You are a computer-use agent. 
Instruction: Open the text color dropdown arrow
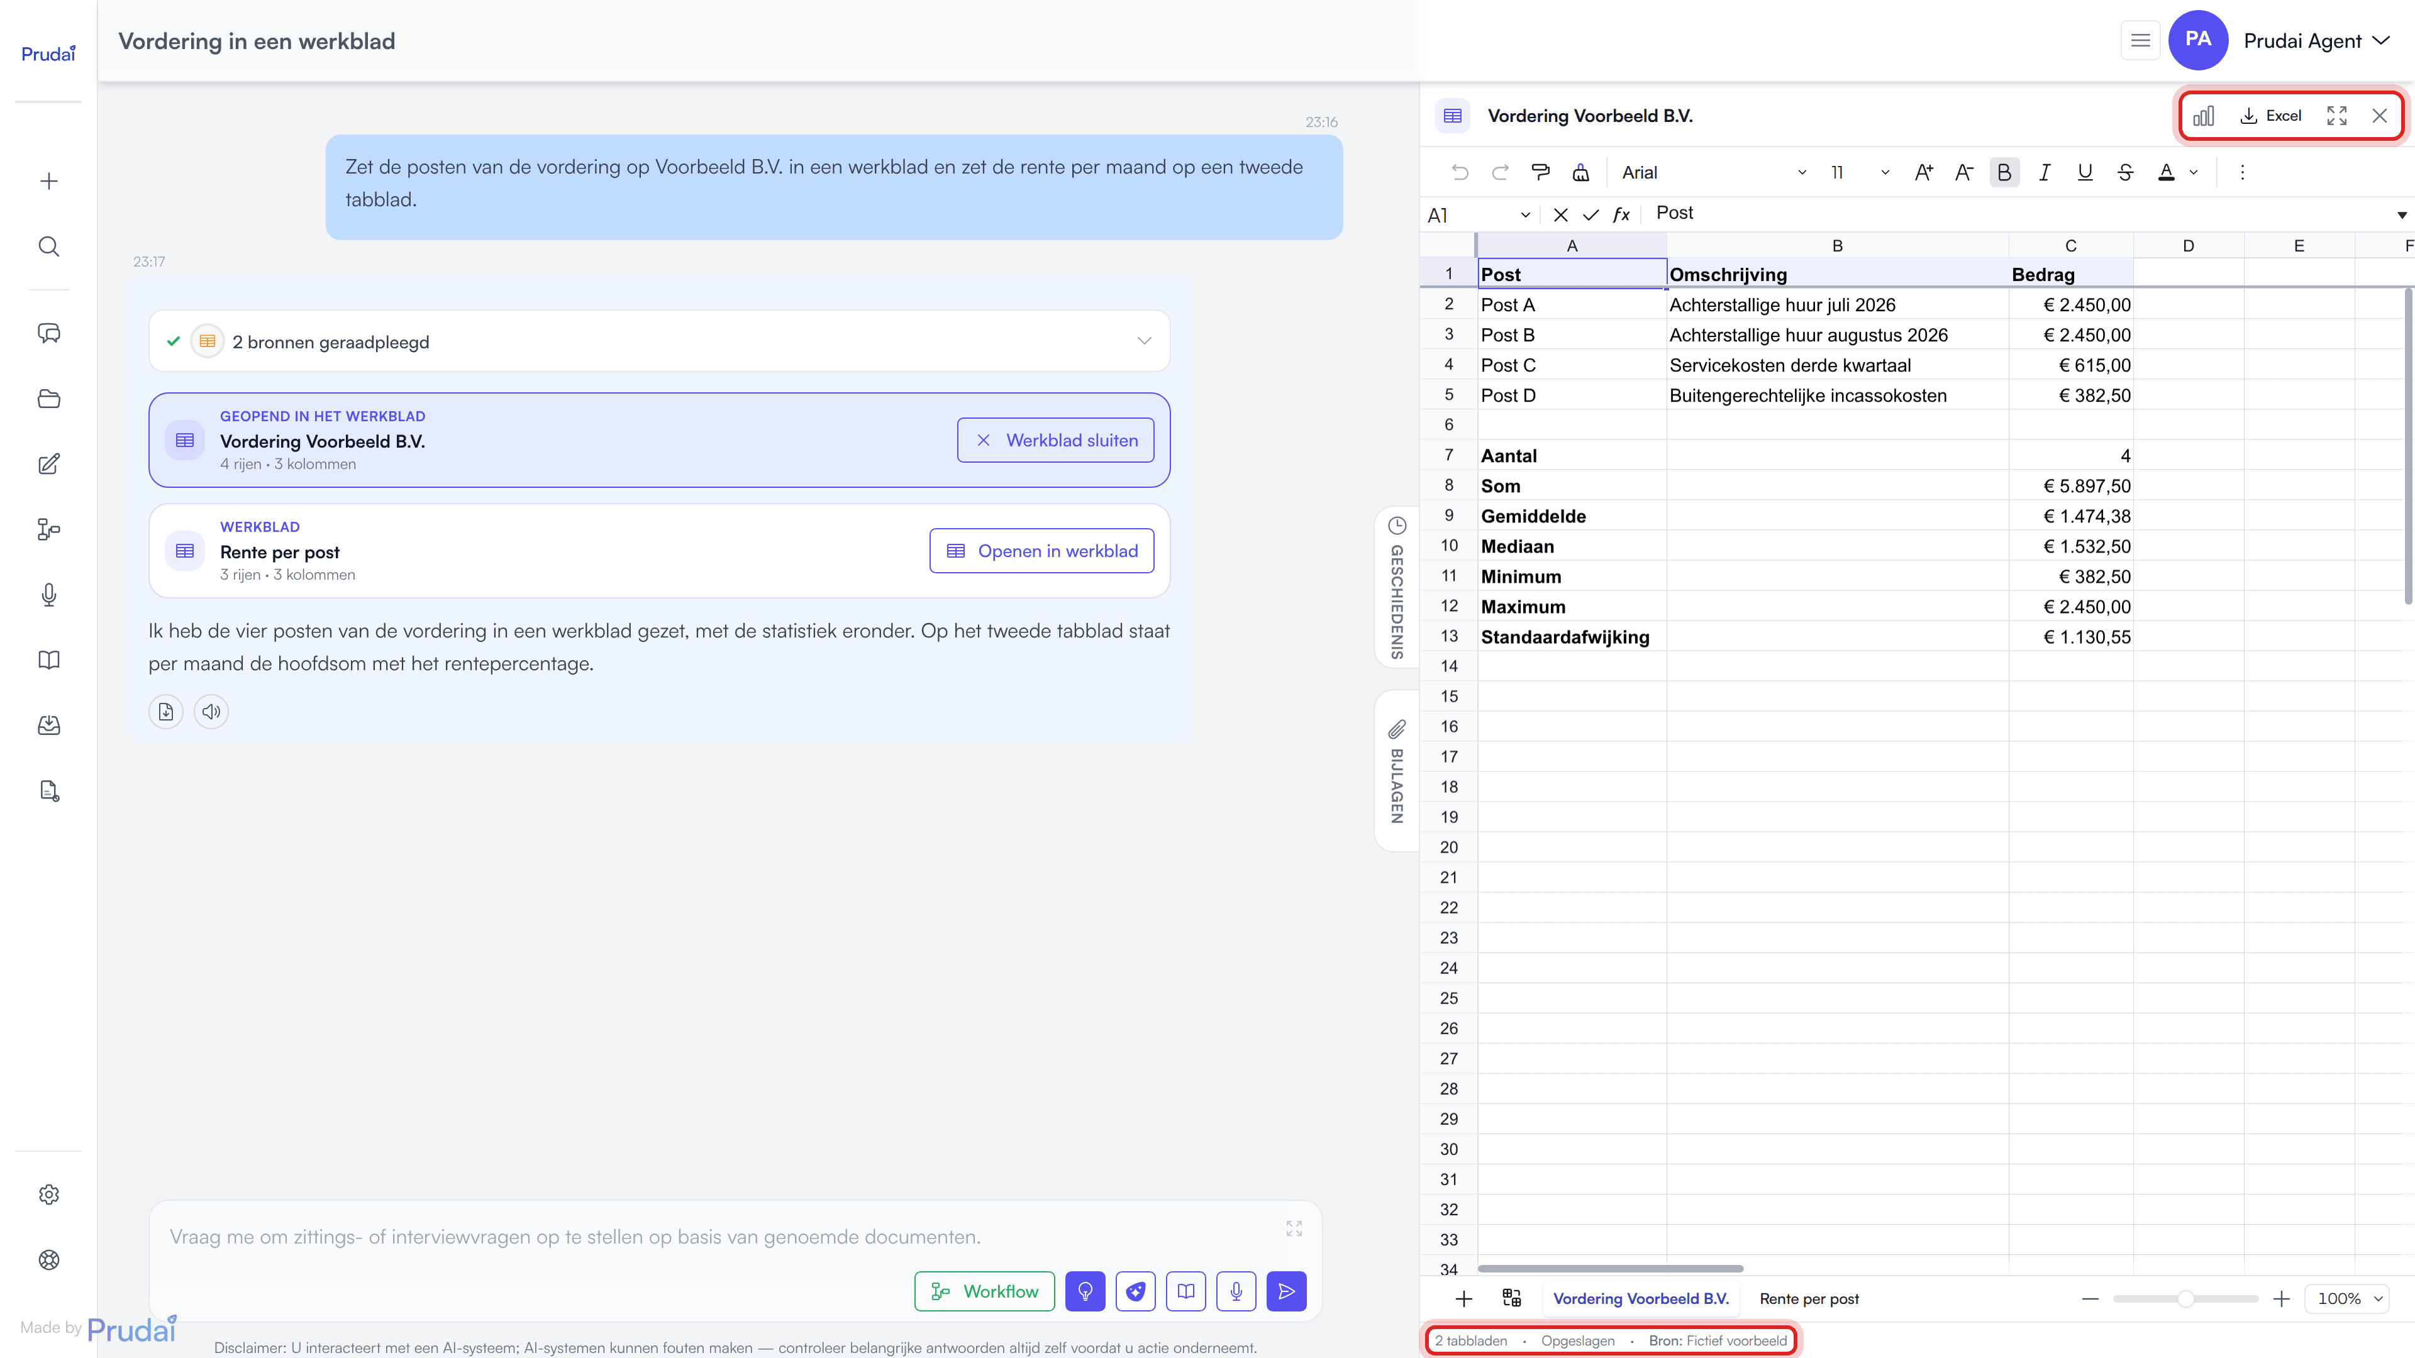(2194, 172)
